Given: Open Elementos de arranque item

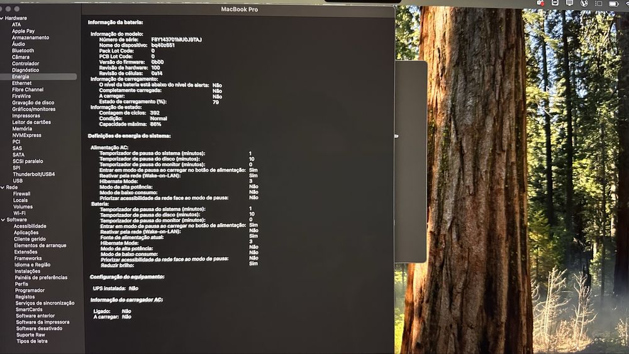Looking at the screenshot, I should click(x=40, y=245).
